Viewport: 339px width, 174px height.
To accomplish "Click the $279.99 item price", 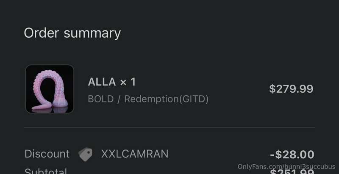I will pos(291,89).
